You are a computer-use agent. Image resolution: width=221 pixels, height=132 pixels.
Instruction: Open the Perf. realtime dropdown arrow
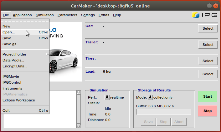pyautogui.click(x=107, y=97)
